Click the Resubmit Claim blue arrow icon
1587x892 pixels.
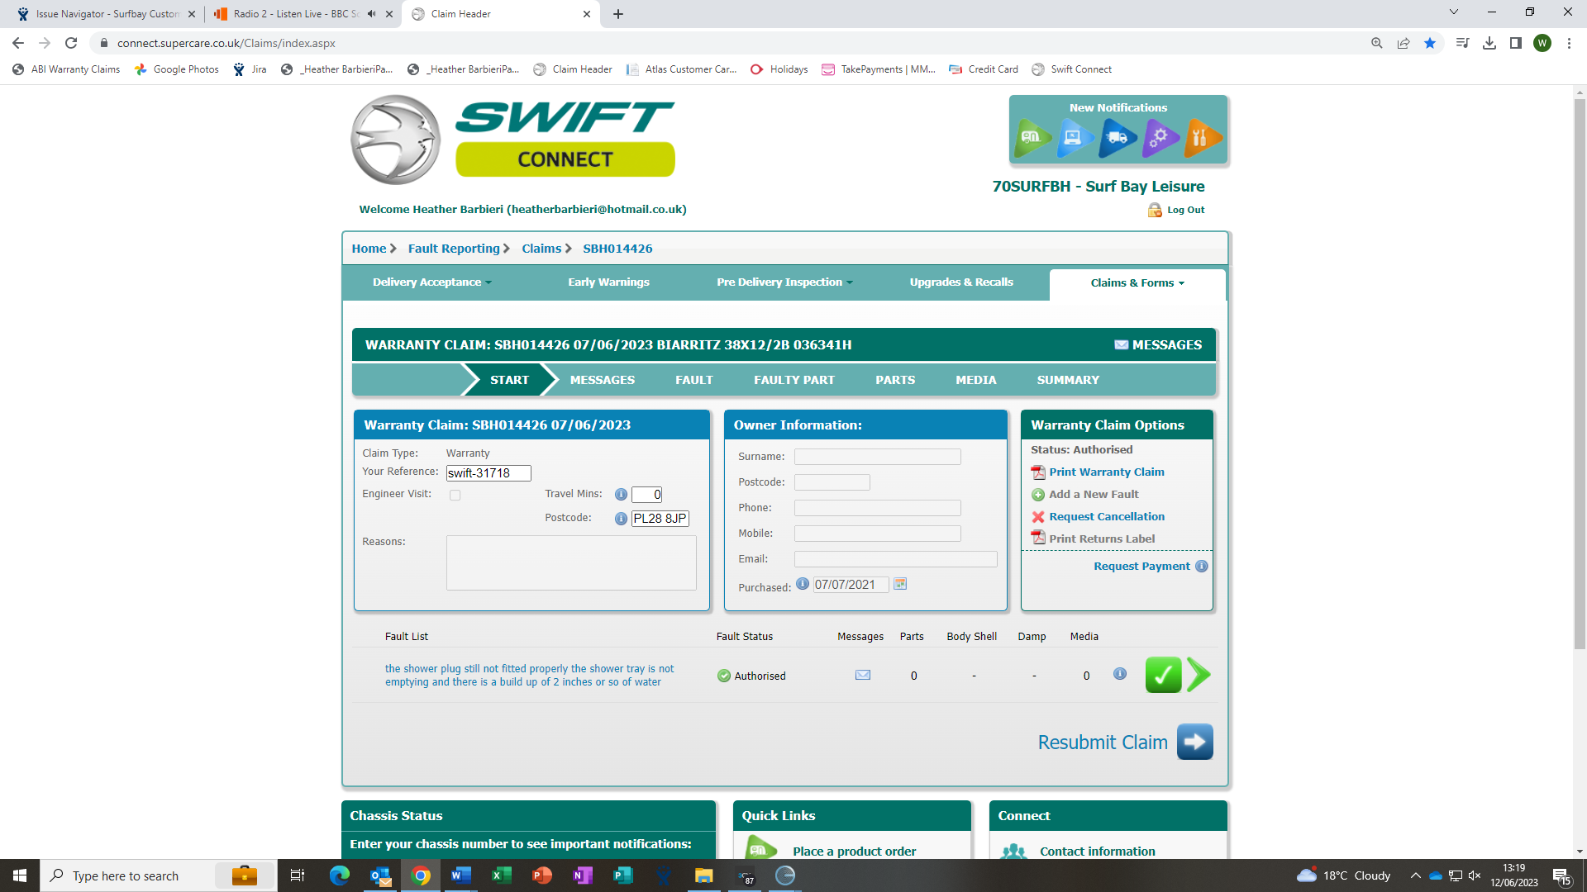tap(1194, 742)
